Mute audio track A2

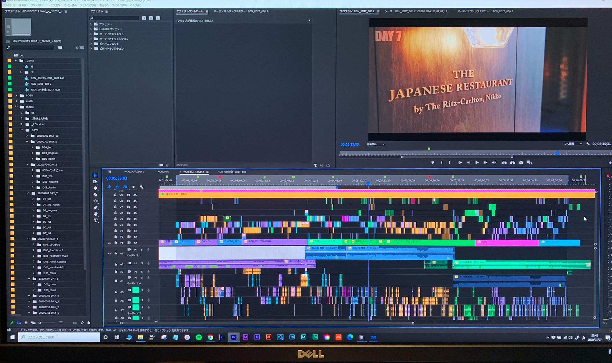(x=135, y=263)
